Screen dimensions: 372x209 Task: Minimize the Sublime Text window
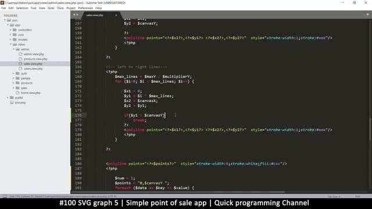pyautogui.click(x=343, y=3)
